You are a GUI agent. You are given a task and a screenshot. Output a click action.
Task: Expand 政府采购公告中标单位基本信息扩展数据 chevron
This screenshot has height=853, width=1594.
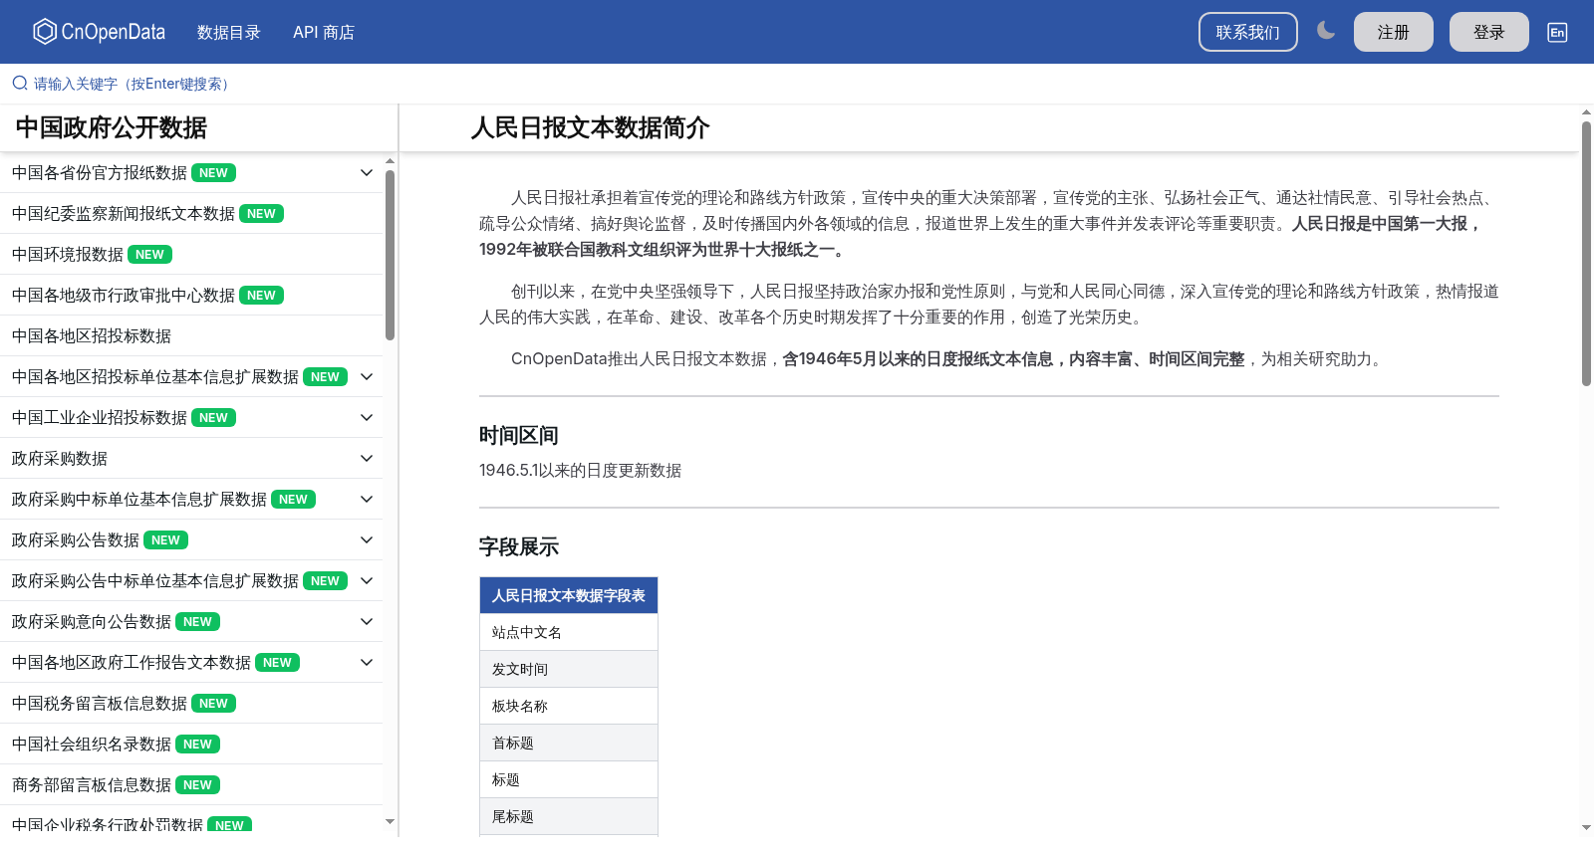367,581
